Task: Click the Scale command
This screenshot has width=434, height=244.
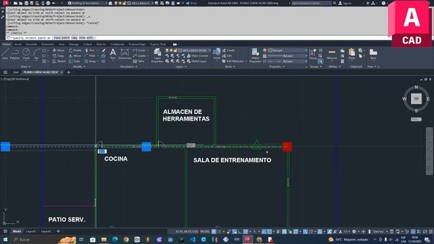Action: (75, 61)
